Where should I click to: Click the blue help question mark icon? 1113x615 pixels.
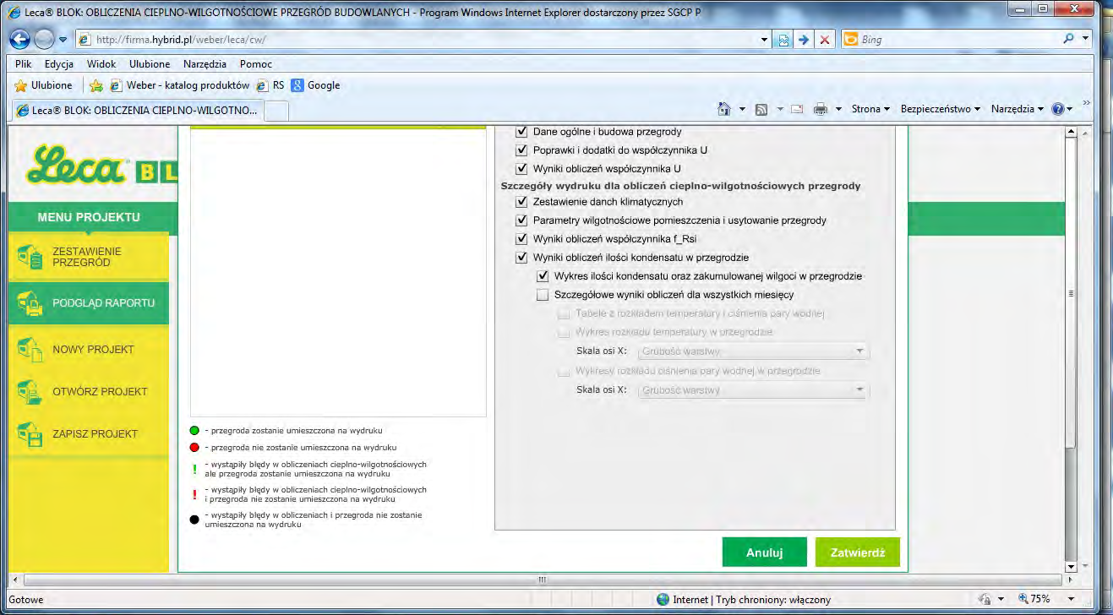tap(1057, 109)
